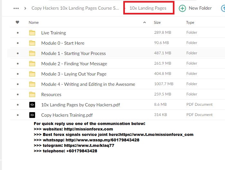Click the favorites heart column header

point(17,22)
